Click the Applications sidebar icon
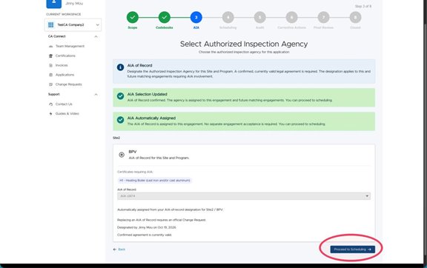427x268 pixels. click(x=50, y=75)
